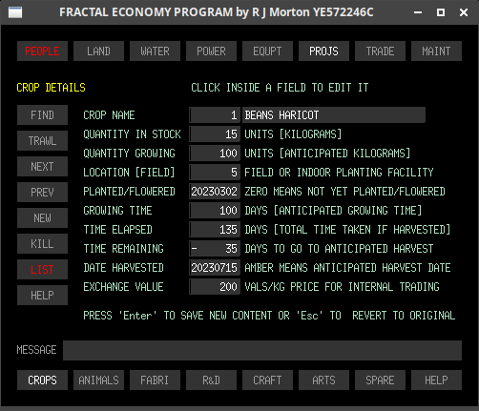479x411 pixels.
Task: Select the CROPS bottom tab
Action: (42, 380)
